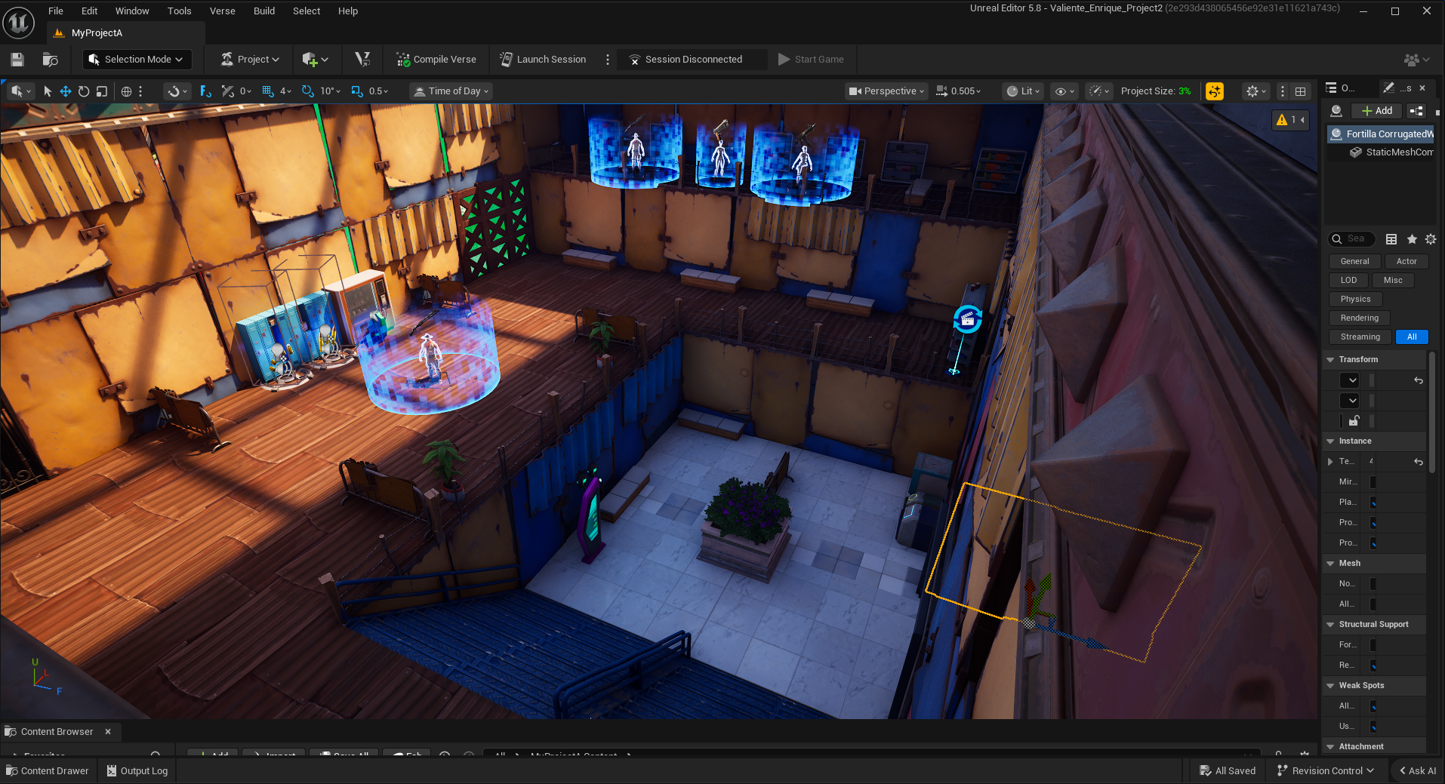
Task: Toggle the Mir... checkbox in Instance section
Action: (x=1373, y=482)
